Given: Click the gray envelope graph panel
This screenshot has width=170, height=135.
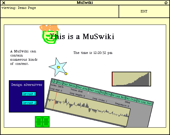Looking at the screenshot, I should [131, 79].
